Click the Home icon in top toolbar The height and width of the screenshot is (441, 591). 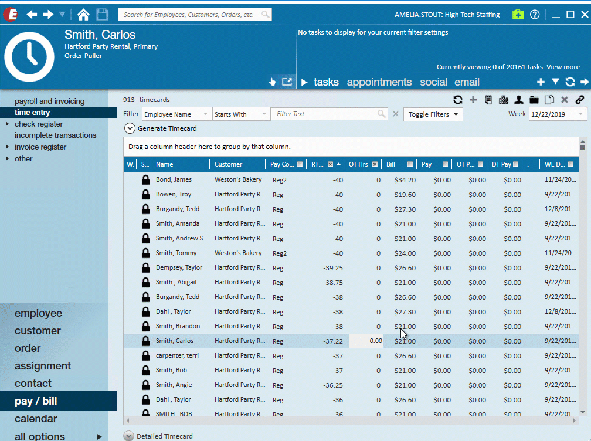83,15
